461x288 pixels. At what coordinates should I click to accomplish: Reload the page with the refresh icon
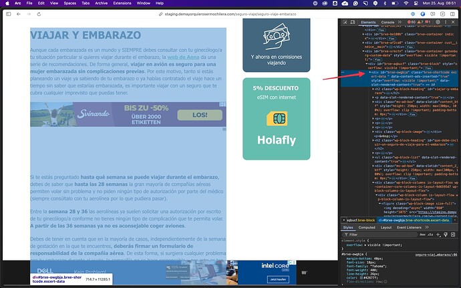[x=39, y=14]
